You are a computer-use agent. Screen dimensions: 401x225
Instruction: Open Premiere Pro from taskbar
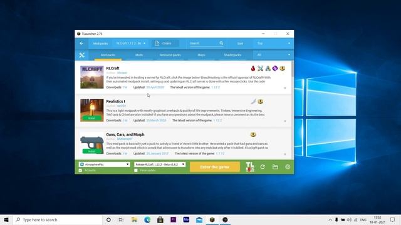173,219
